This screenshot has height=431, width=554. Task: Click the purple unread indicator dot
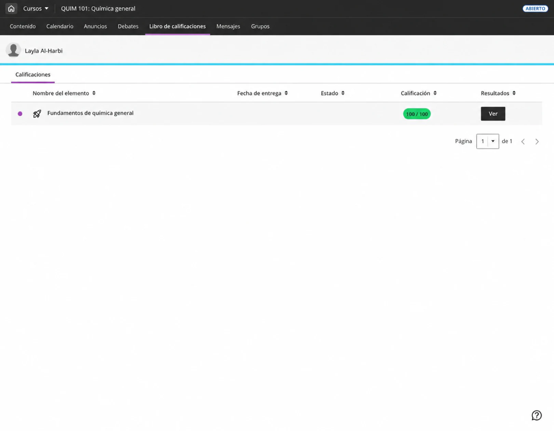click(x=20, y=114)
